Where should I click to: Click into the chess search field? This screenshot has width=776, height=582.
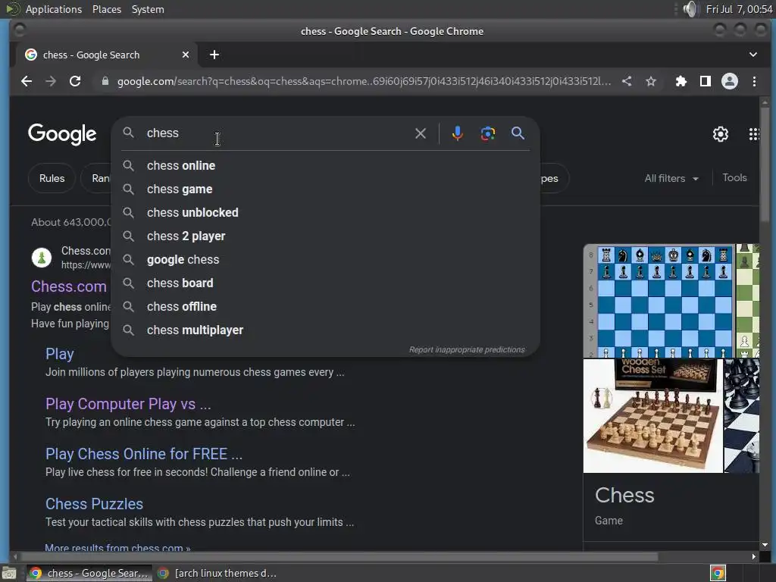pos(277,133)
